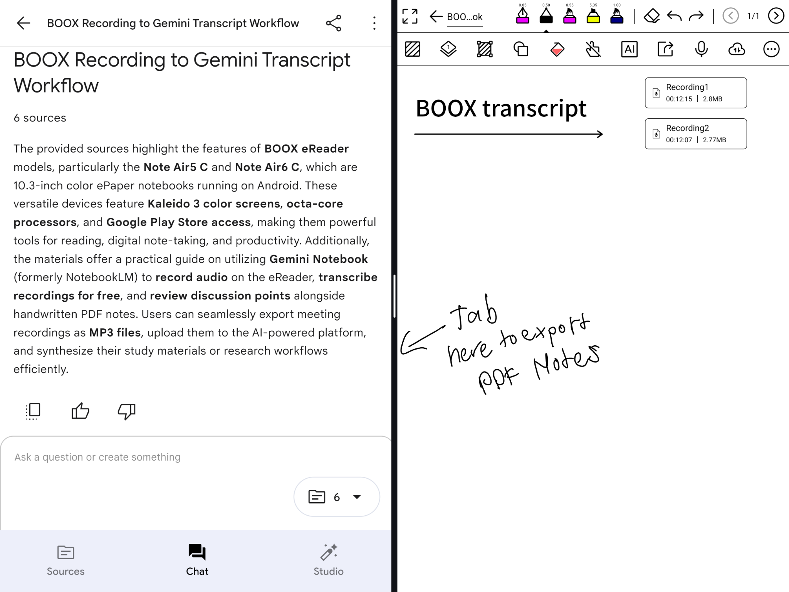Open page counter 1/1

[753, 16]
